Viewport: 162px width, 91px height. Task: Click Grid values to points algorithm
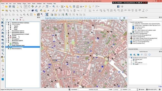pos(139,27)
